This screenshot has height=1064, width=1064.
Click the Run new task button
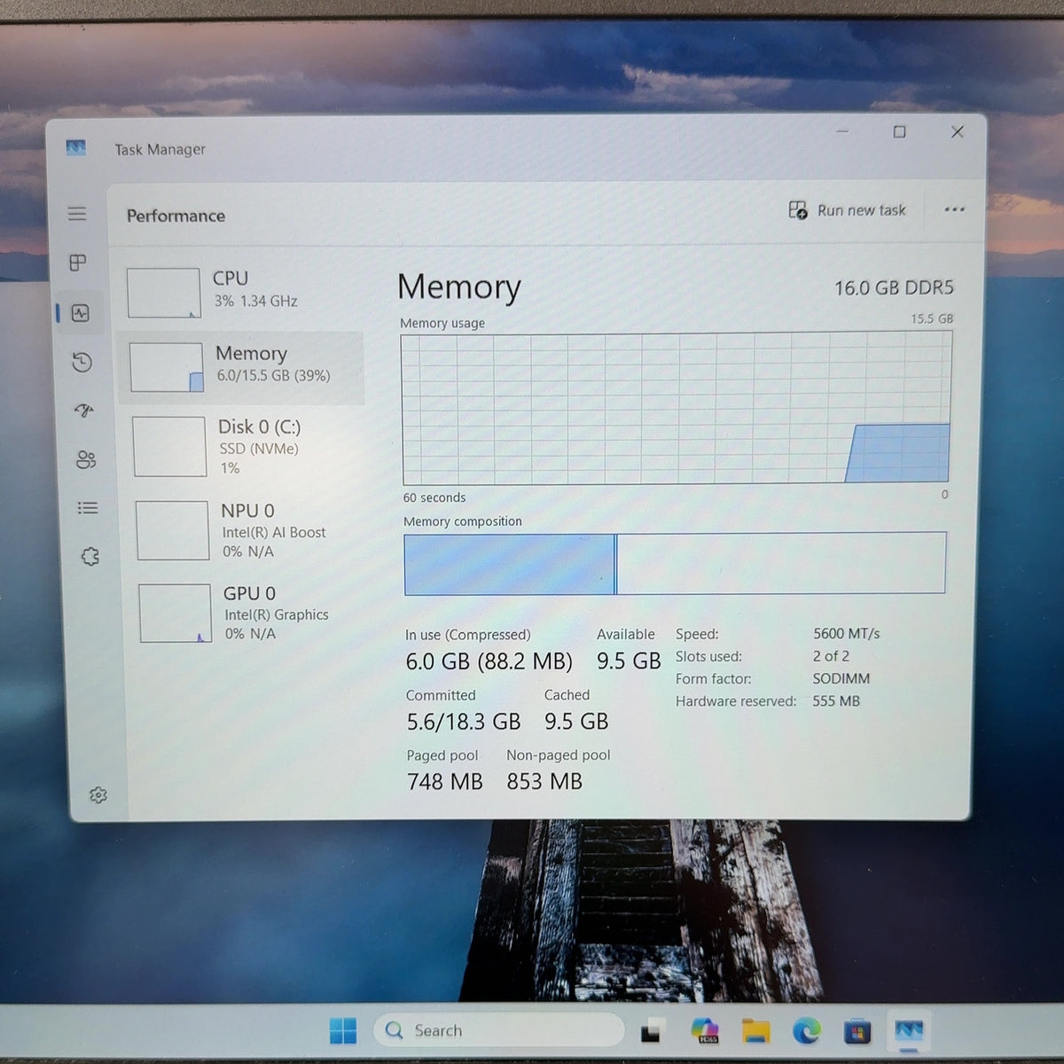(848, 210)
